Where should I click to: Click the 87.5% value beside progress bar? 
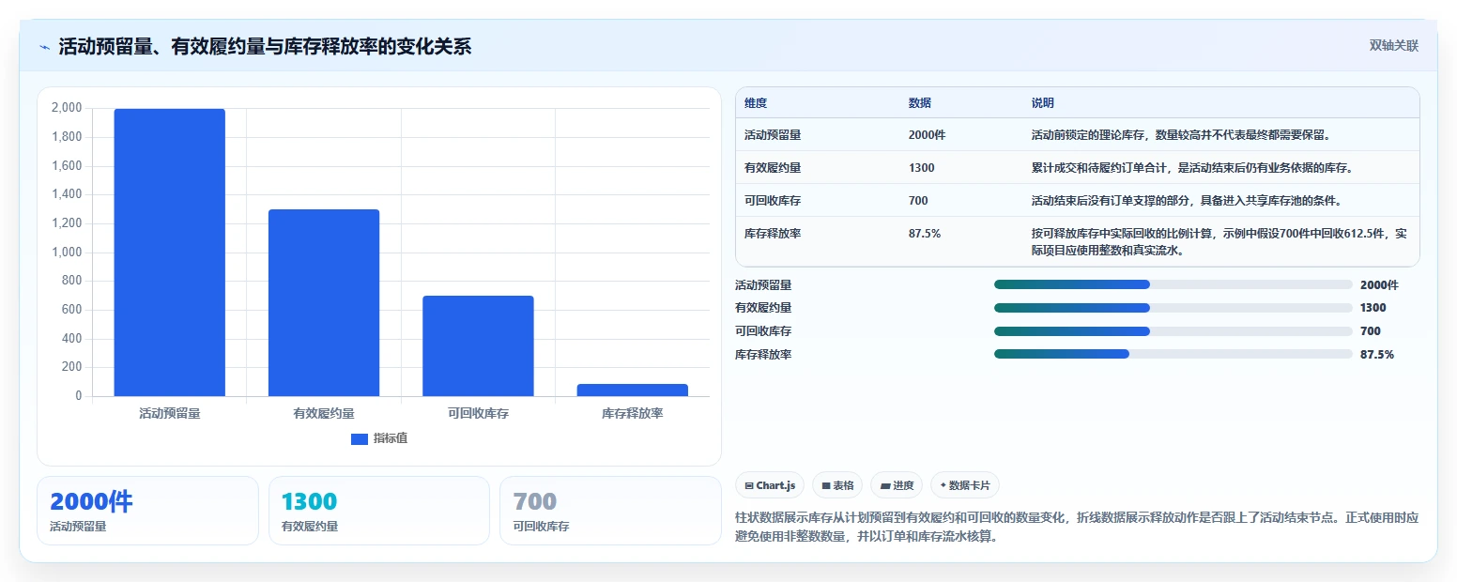(x=1377, y=354)
